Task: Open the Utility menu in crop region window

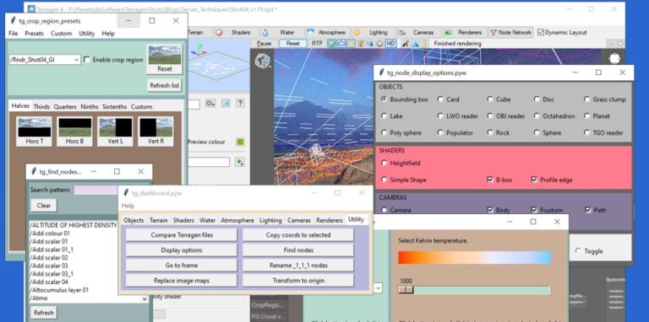Action: [x=87, y=34]
